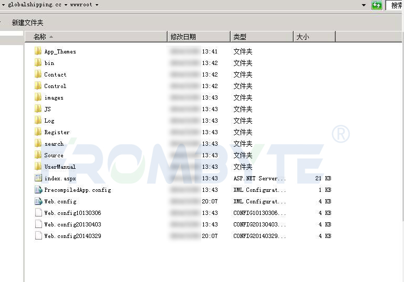Click the green refresh icon in address bar
The image size is (404, 282).
(377, 5)
